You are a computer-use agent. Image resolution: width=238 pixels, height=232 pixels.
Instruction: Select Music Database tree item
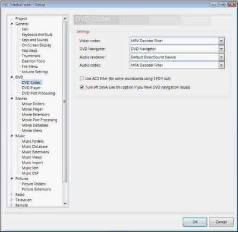click(35, 146)
